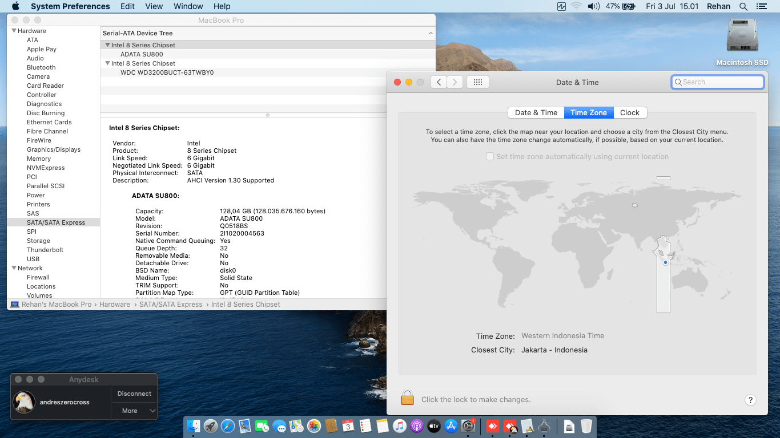This screenshot has height=438, width=780.
Task: Collapse the Network section in the sidebar
Action: [x=14, y=268]
